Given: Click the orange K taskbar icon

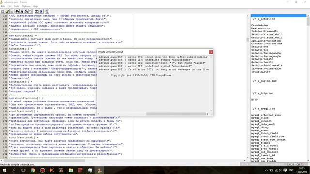Looking at the screenshot, I should (x=52, y=170).
